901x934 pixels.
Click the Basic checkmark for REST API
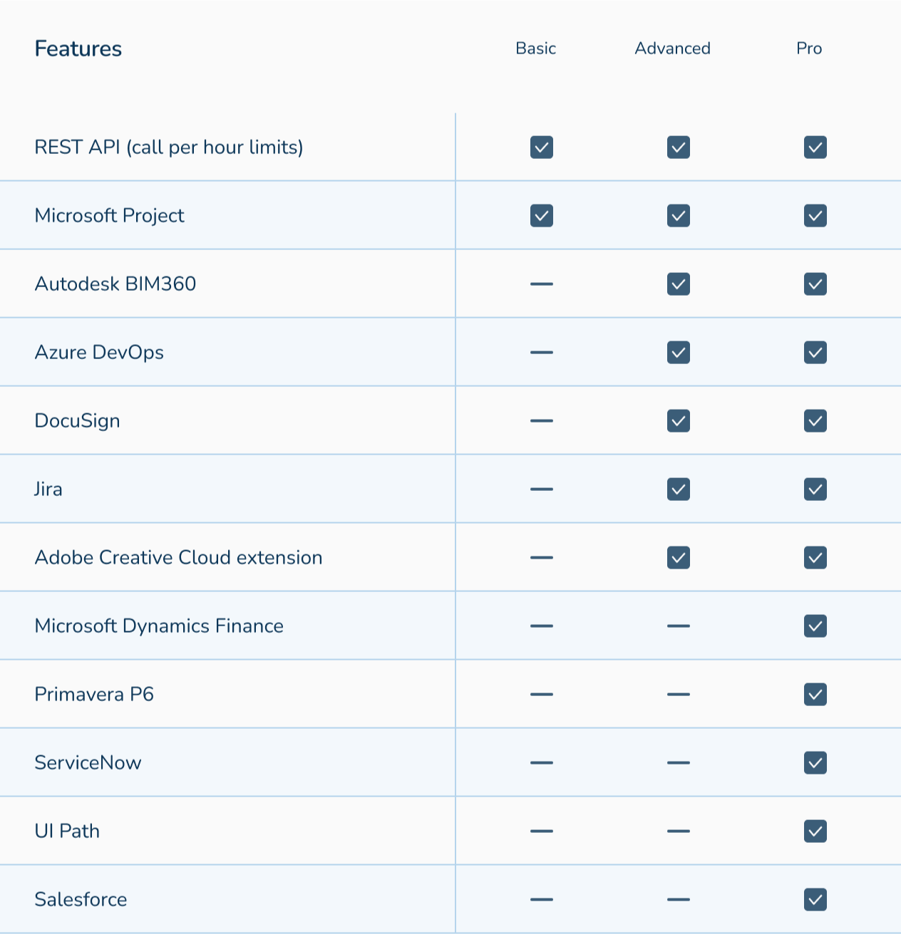point(541,147)
